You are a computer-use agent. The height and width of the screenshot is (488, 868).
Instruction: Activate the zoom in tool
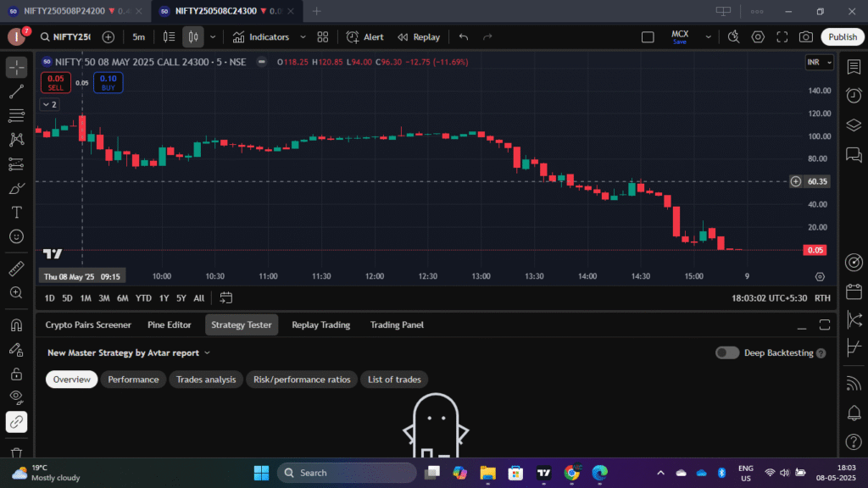[17, 292]
